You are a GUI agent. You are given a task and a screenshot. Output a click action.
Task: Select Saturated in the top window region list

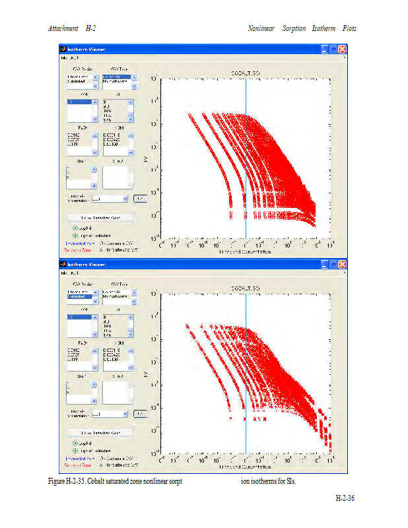[x=78, y=81]
